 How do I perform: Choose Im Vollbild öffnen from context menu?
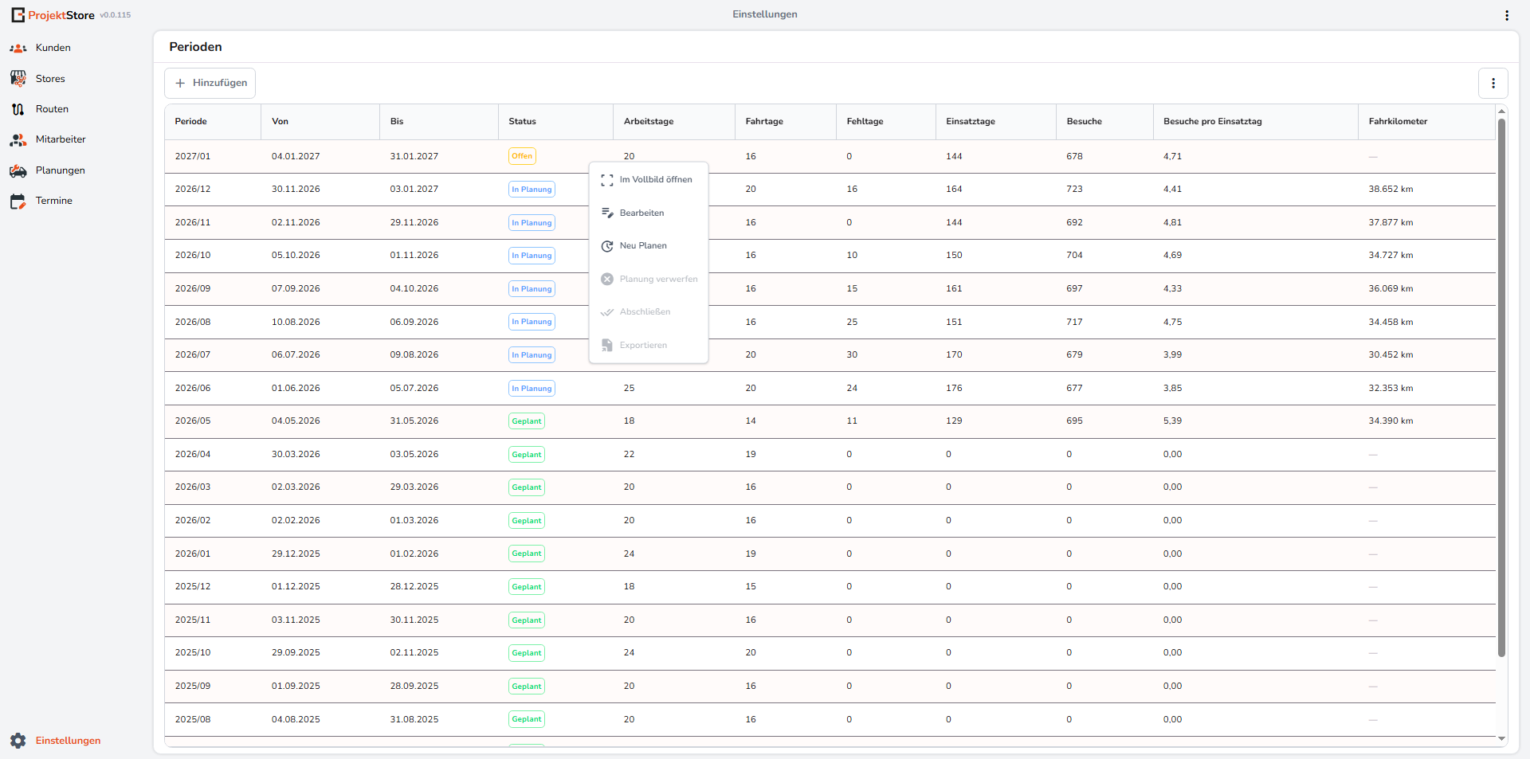pyautogui.click(x=648, y=180)
